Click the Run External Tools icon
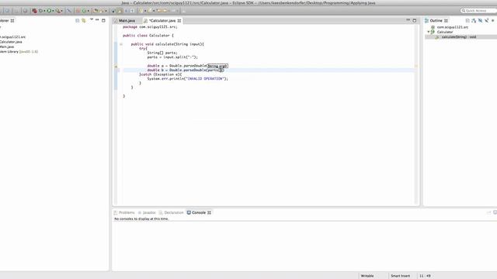This screenshot has width=497, height=279. tap(58, 11)
